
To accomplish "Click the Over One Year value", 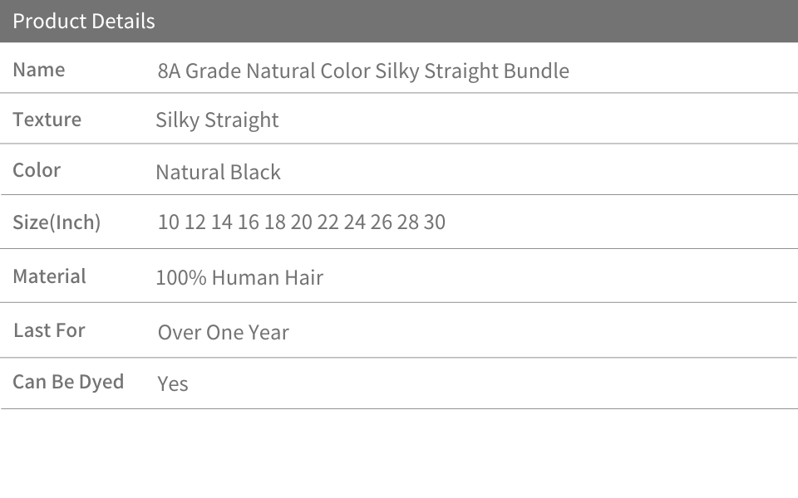I will [x=224, y=332].
